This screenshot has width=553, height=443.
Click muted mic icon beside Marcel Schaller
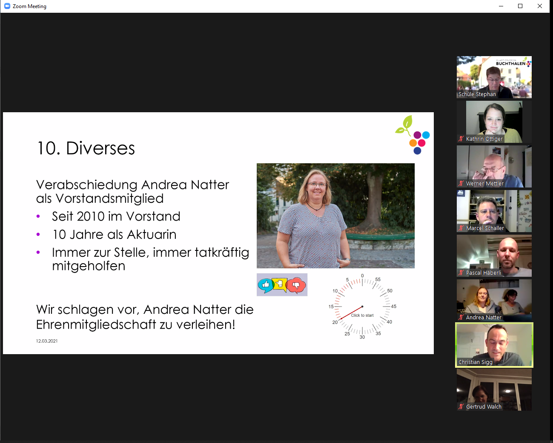tap(461, 228)
